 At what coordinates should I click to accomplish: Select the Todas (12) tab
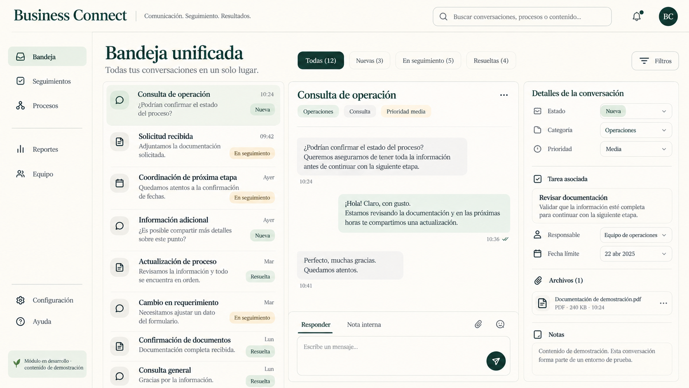(x=321, y=61)
